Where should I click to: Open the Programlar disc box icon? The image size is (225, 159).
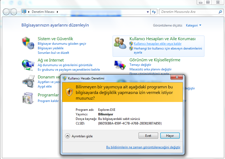pyautogui.click(x=28, y=98)
